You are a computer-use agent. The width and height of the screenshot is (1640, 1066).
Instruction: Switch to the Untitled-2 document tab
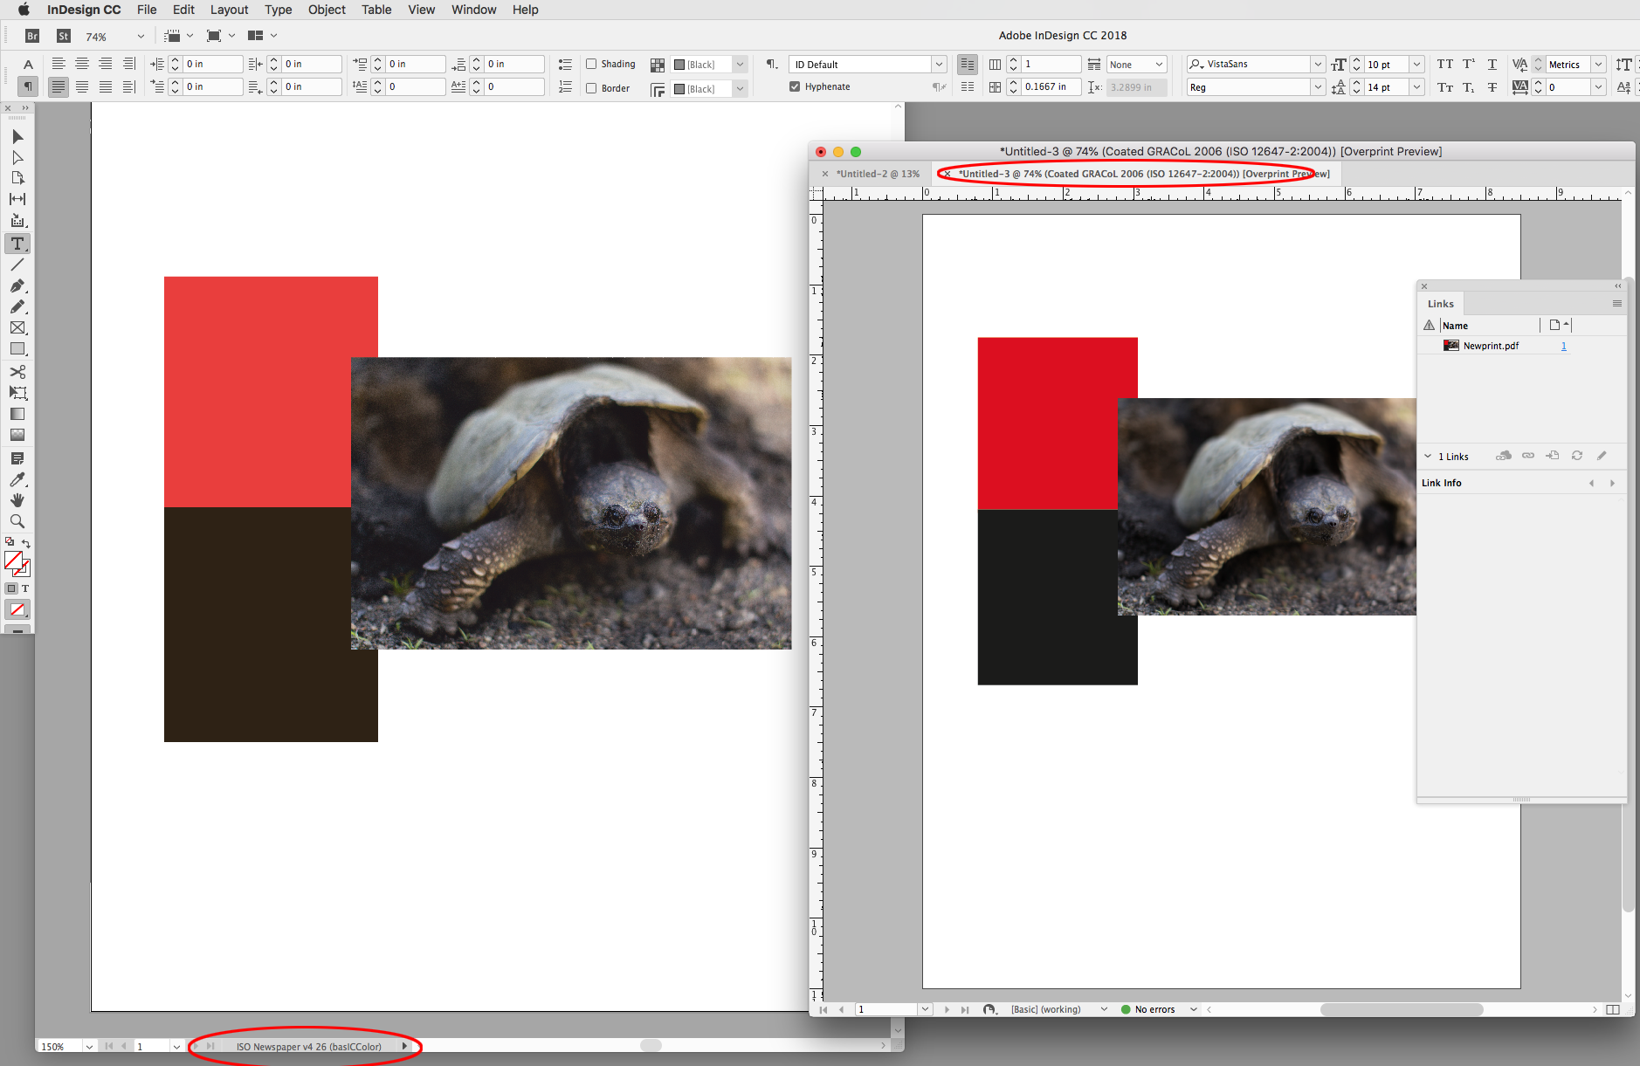tap(878, 174)
